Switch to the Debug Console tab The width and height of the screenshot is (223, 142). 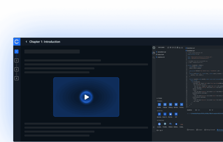point(210,130)
